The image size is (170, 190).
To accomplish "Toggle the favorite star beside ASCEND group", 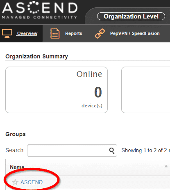I will pyautogui.click(x=15, y=182).
